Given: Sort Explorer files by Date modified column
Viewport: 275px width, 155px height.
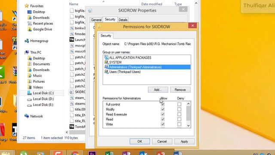Looking at the screenshot, I should [x=152, y=4].
